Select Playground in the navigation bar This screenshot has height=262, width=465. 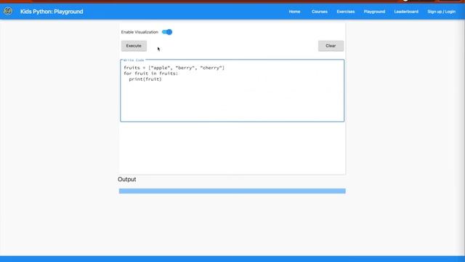point(374,12)
